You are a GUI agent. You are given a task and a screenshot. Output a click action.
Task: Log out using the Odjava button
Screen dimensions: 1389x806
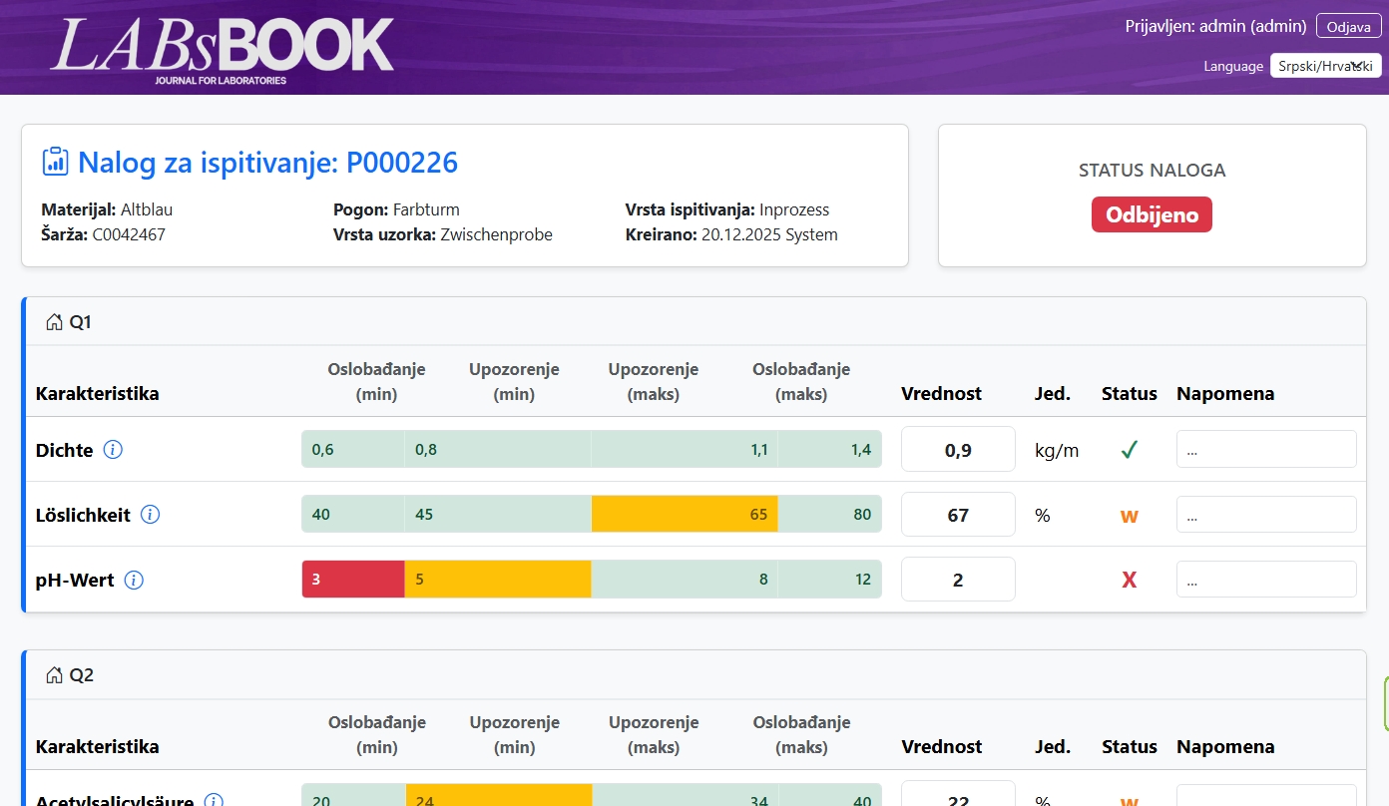[x=1348, y=26]
